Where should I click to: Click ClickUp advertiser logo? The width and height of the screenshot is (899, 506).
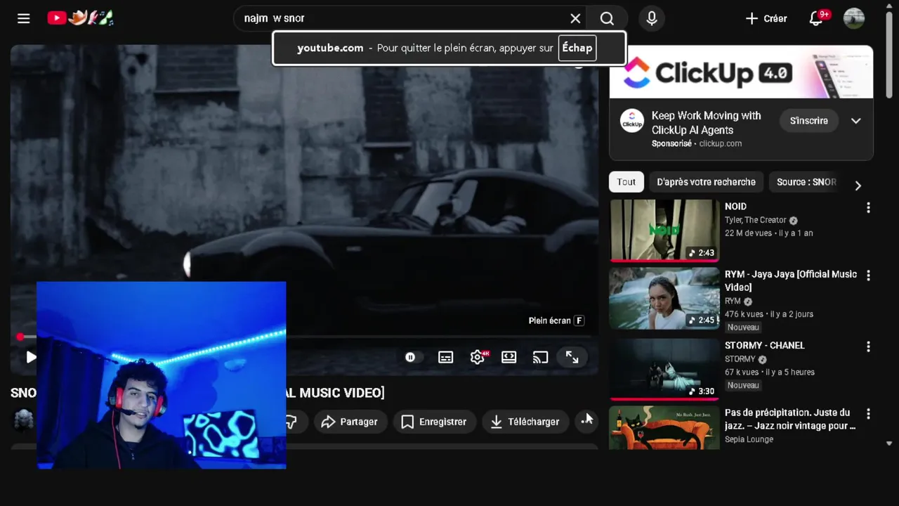pyautogui.click(x=632, y=121)
